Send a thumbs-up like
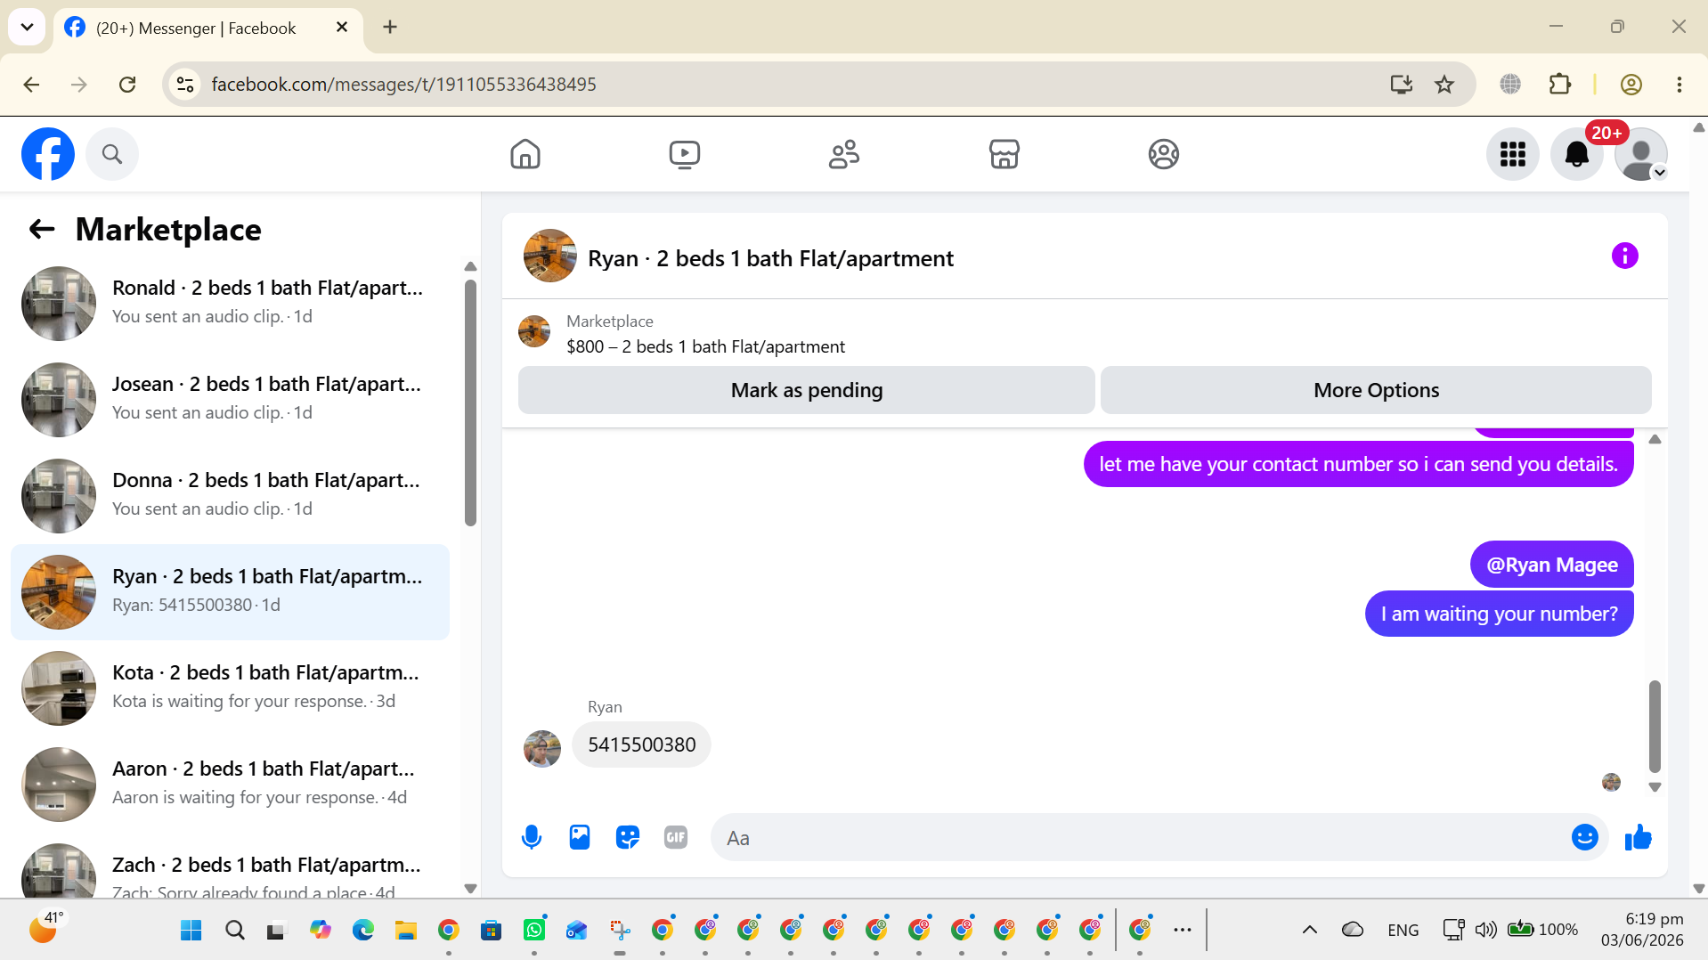The width and height of the screenshot is (1708, 960). click(x=1638, y=838)
